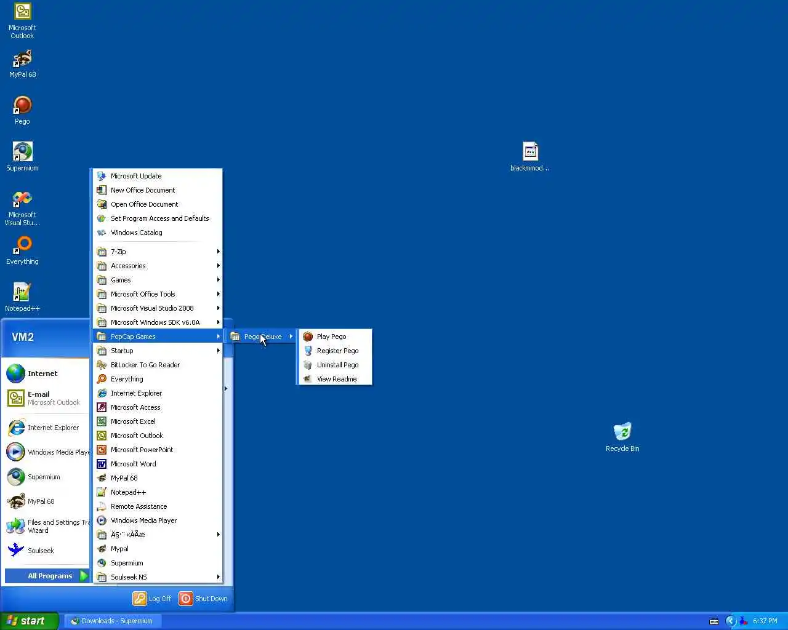Select the Recycle Bin icon
Image resolution: width=788 pixels, height=630 pixels.
[622, 437]
